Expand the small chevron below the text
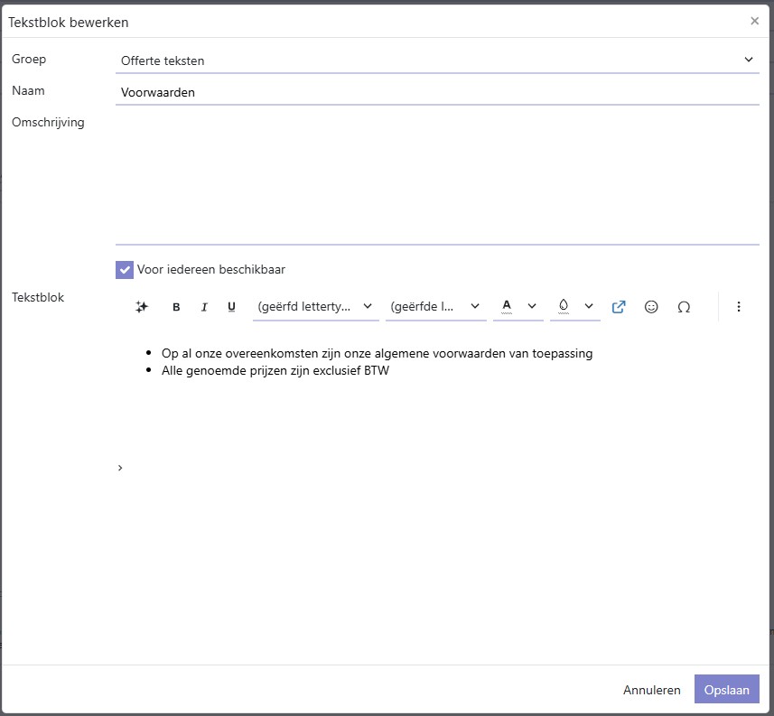The width and height of the screenshot is (774, 716). point(120,468)
